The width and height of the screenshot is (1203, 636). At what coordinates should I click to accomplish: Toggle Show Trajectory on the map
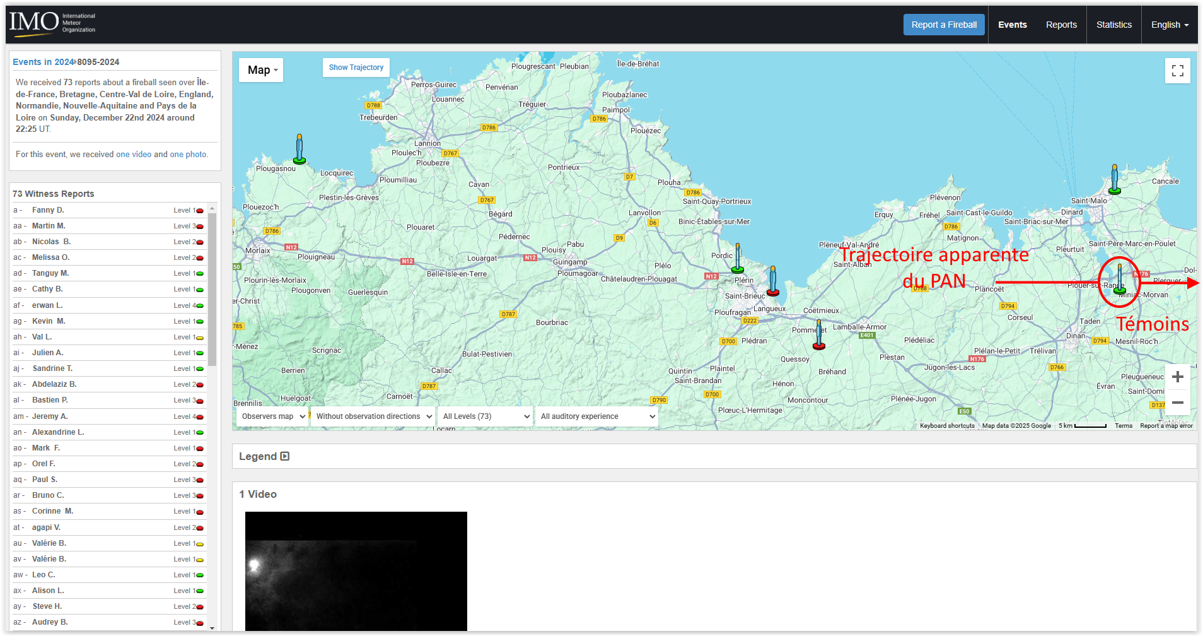click(356, 68)
